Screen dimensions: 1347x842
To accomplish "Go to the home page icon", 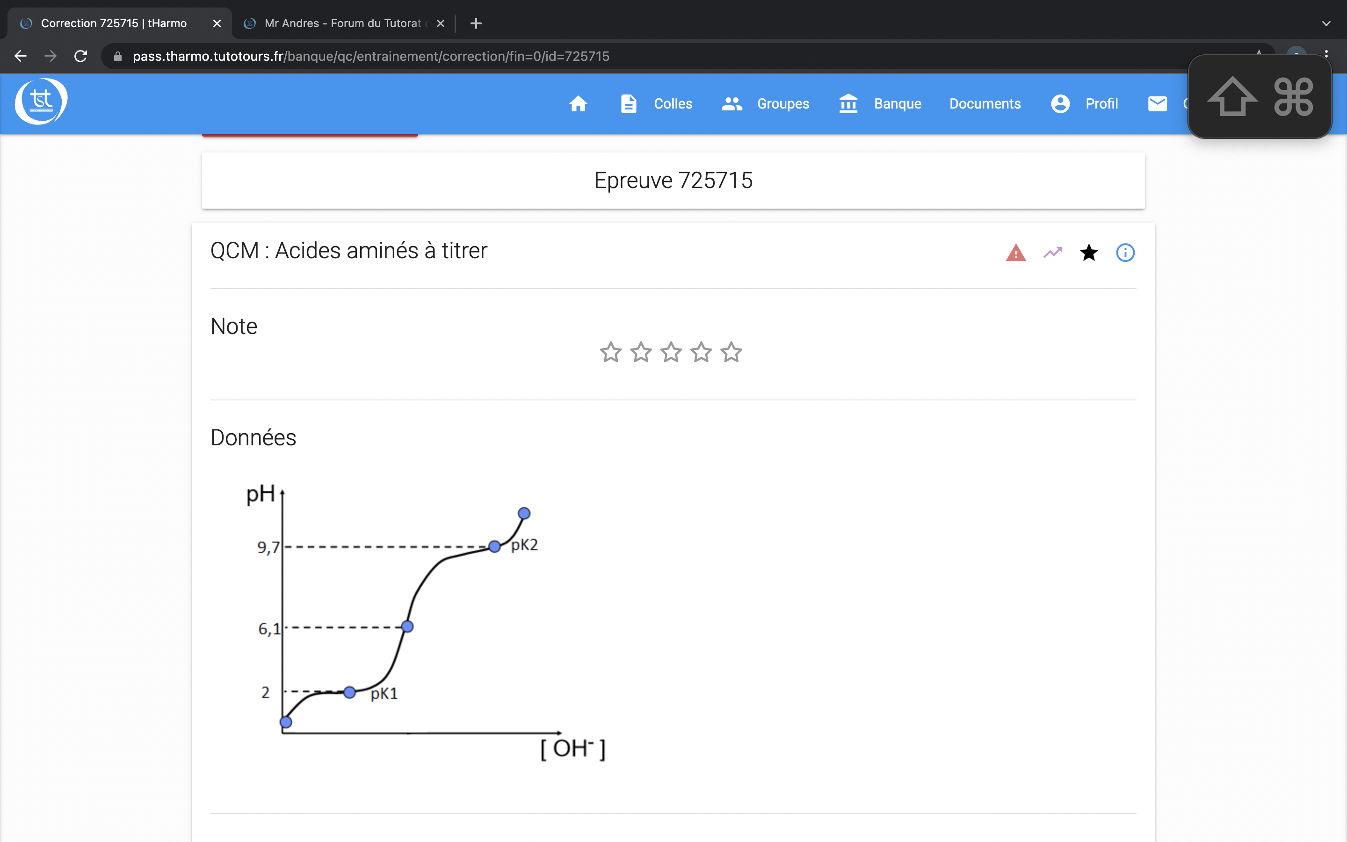I will pos(578,103).
